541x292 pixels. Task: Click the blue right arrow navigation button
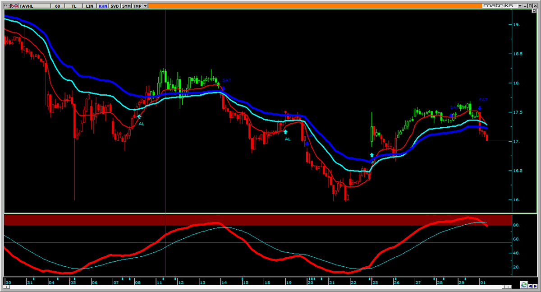coord(535,286)
